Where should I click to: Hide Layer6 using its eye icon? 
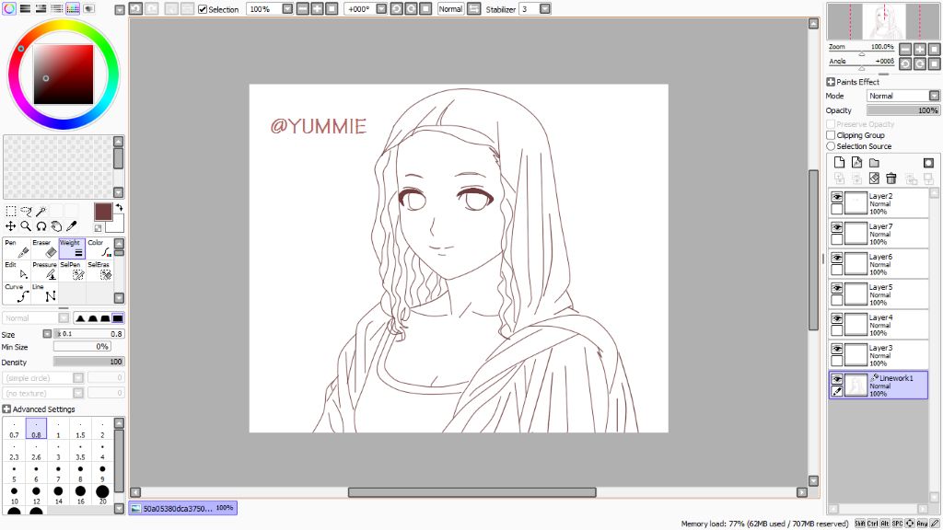[836, 258]
